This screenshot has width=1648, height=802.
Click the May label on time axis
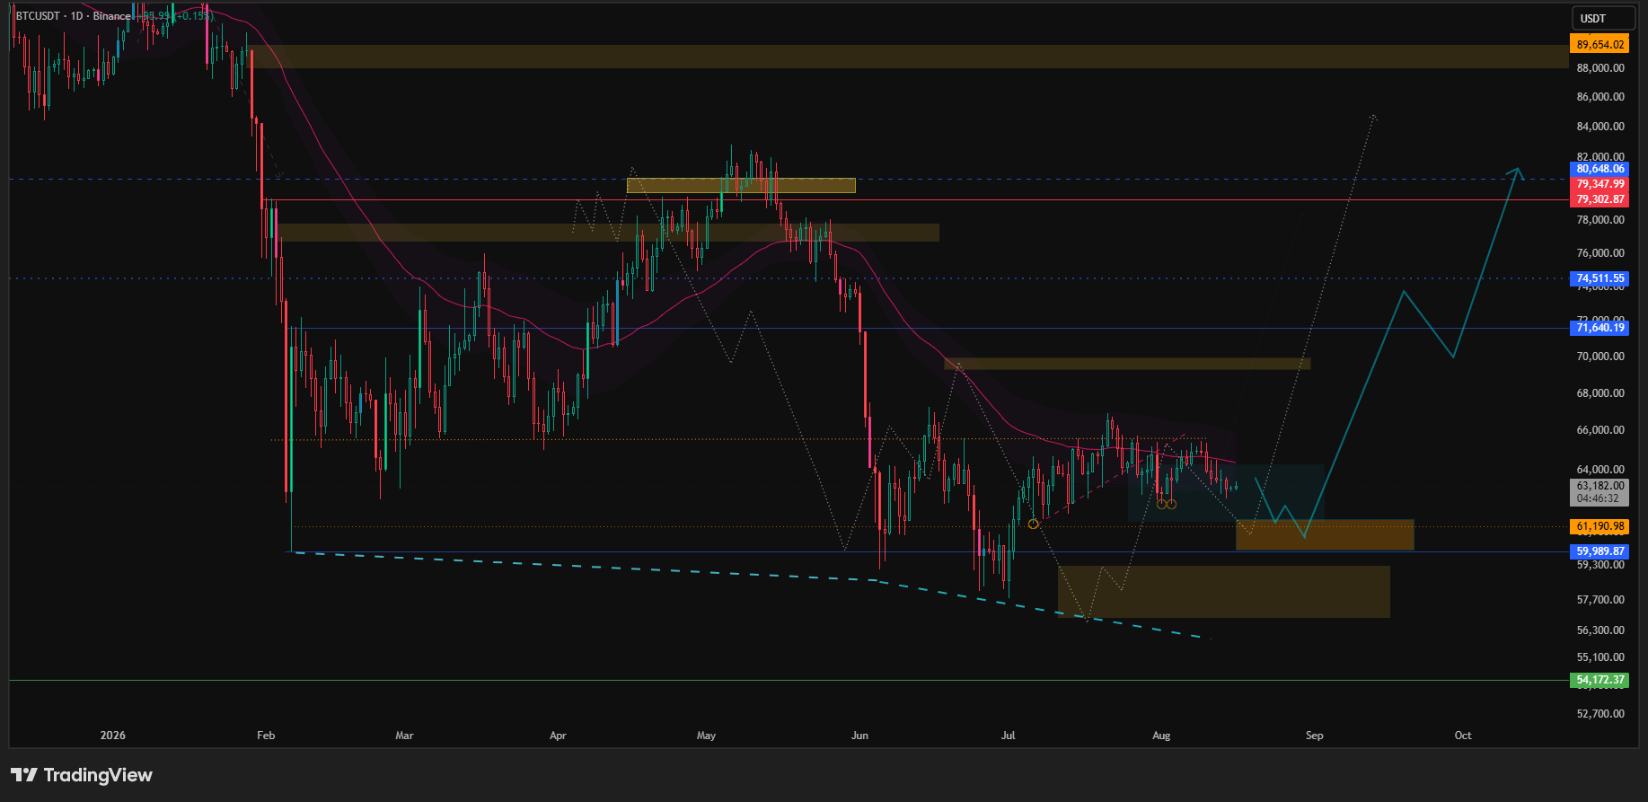[x=706, y=736]
